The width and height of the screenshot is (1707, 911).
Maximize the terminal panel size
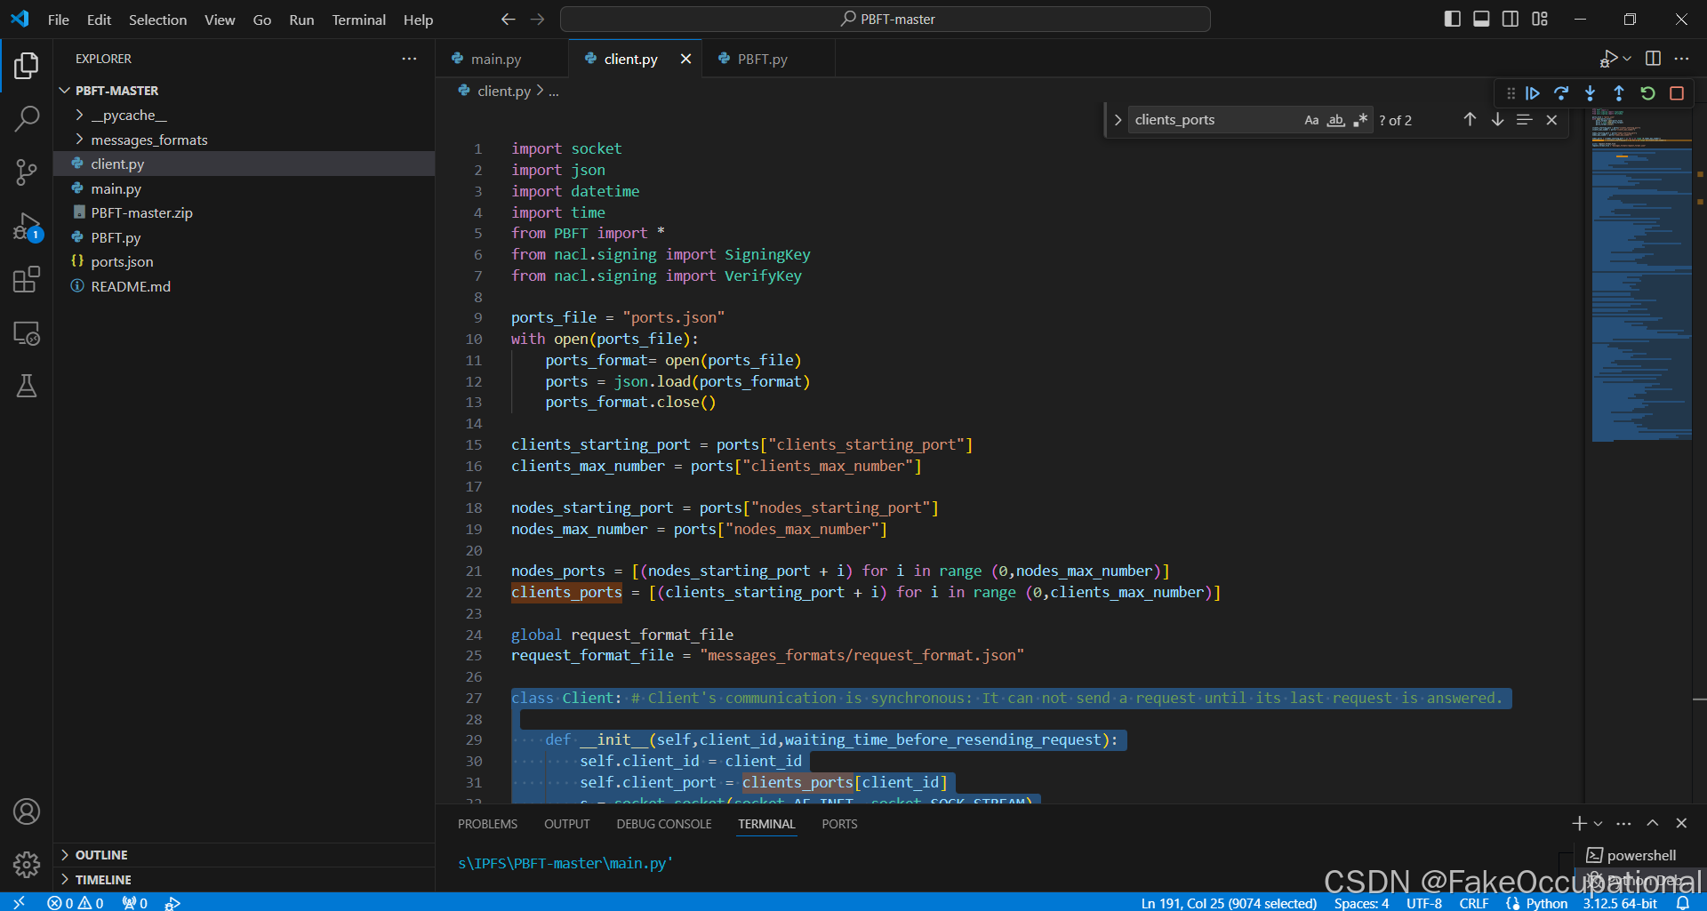1652,824
